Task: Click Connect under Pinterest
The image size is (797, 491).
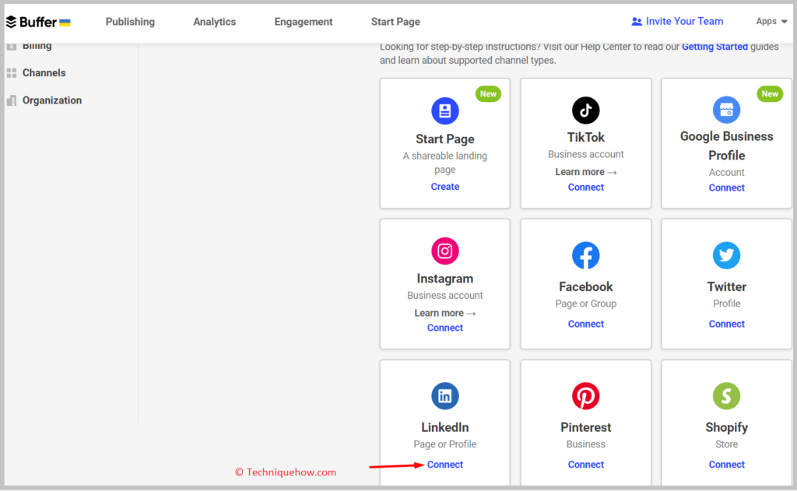Action: tap(585, 465)
